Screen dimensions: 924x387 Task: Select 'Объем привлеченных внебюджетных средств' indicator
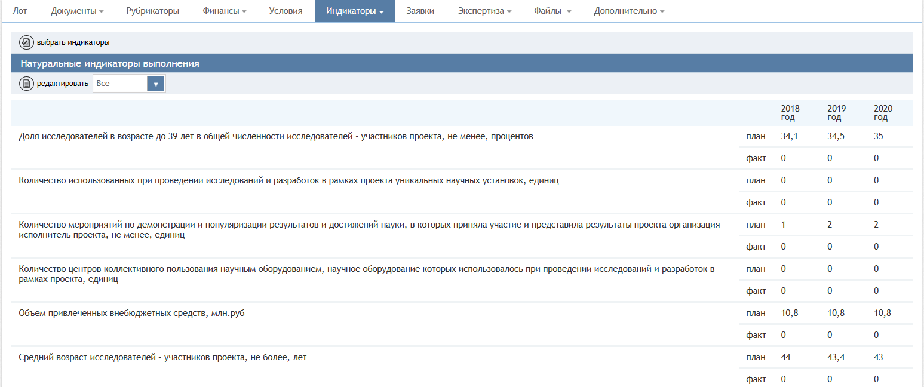click(x=132, y=313)
